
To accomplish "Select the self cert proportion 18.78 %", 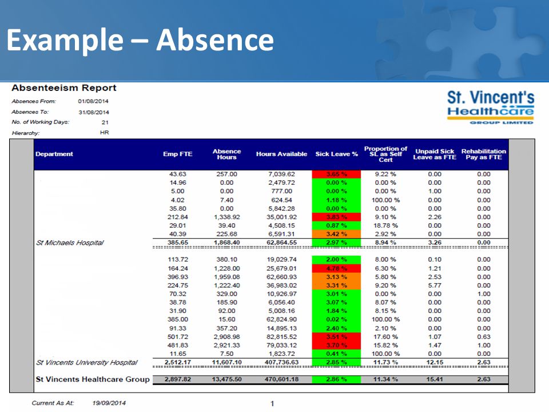I will tap(385, 225).
